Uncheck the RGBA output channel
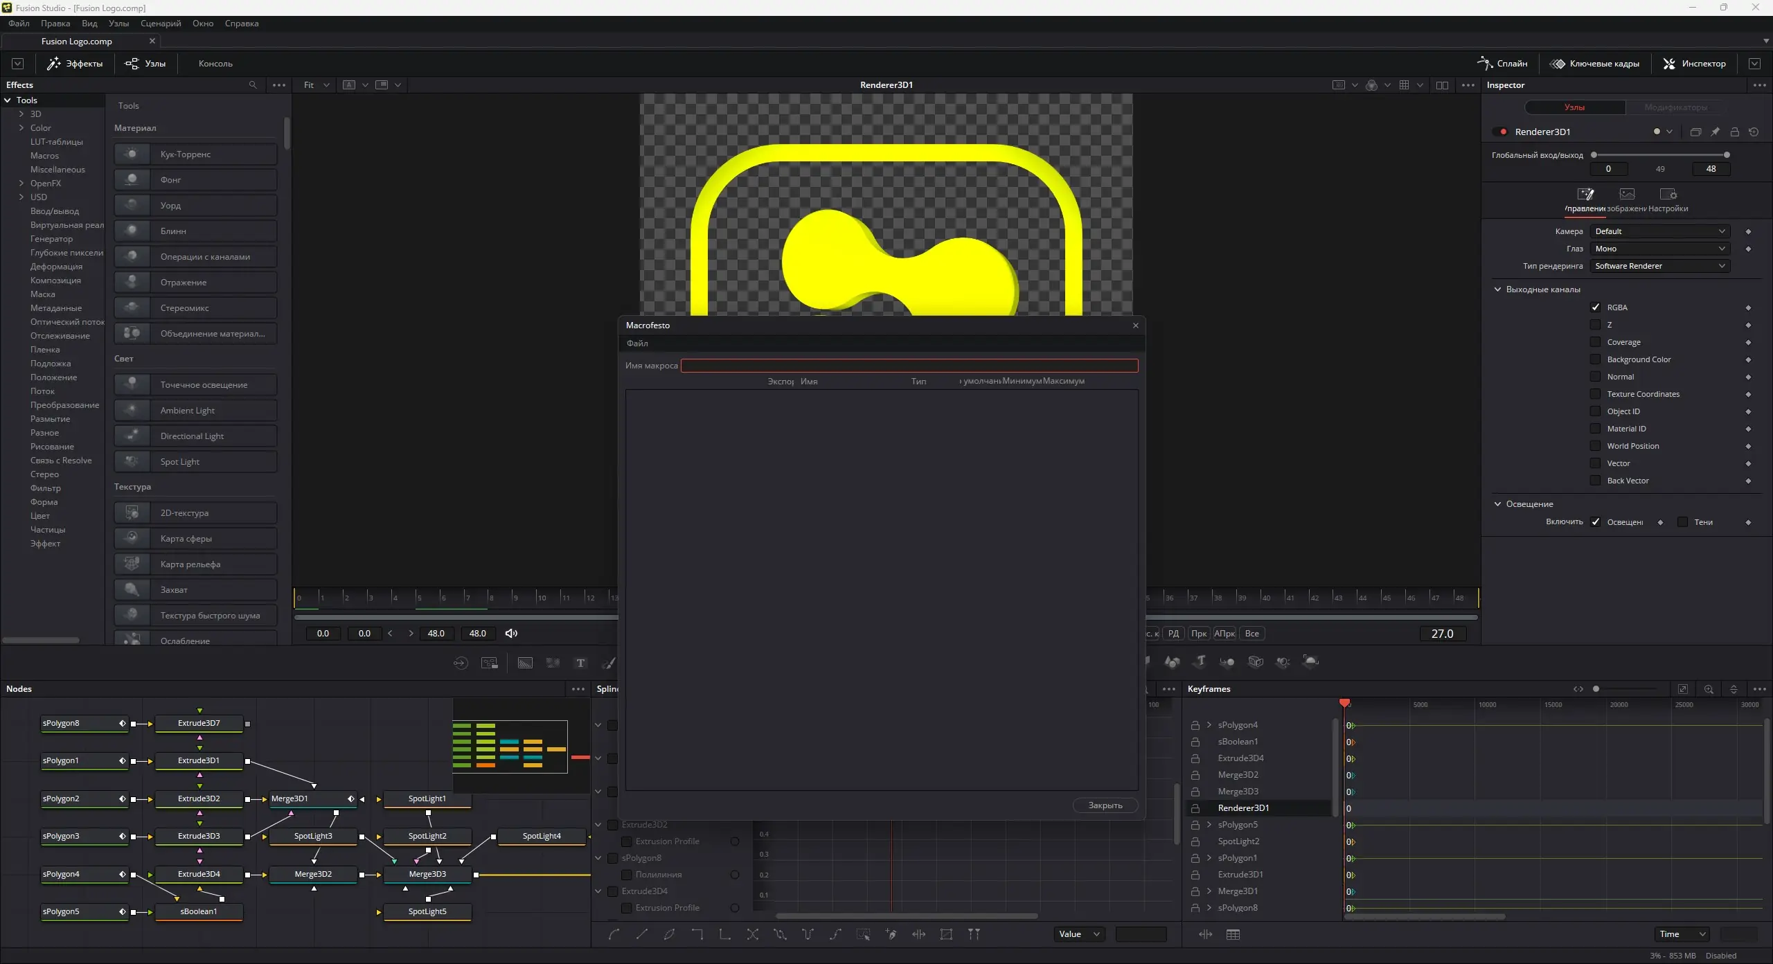 [1596, 307]
